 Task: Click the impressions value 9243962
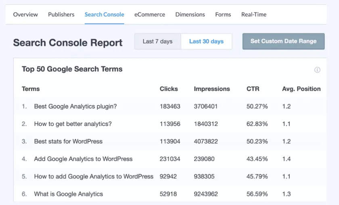tap(206, 194)
